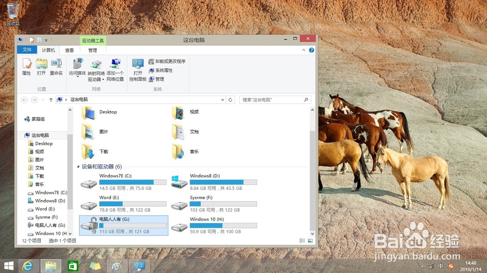Screen dimensions: 487x273
Task: Switch to large icons view in status bar
Action: (310, 240)
